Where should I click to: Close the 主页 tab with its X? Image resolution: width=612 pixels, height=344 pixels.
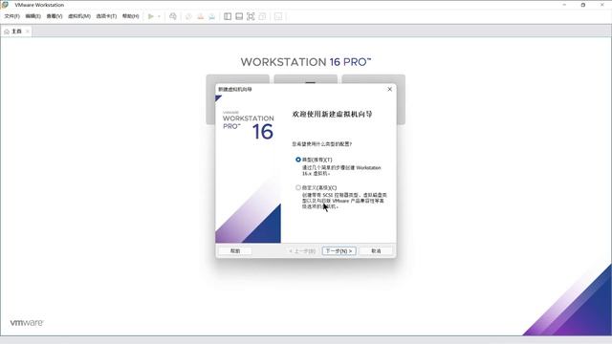(x=28, y=32)
